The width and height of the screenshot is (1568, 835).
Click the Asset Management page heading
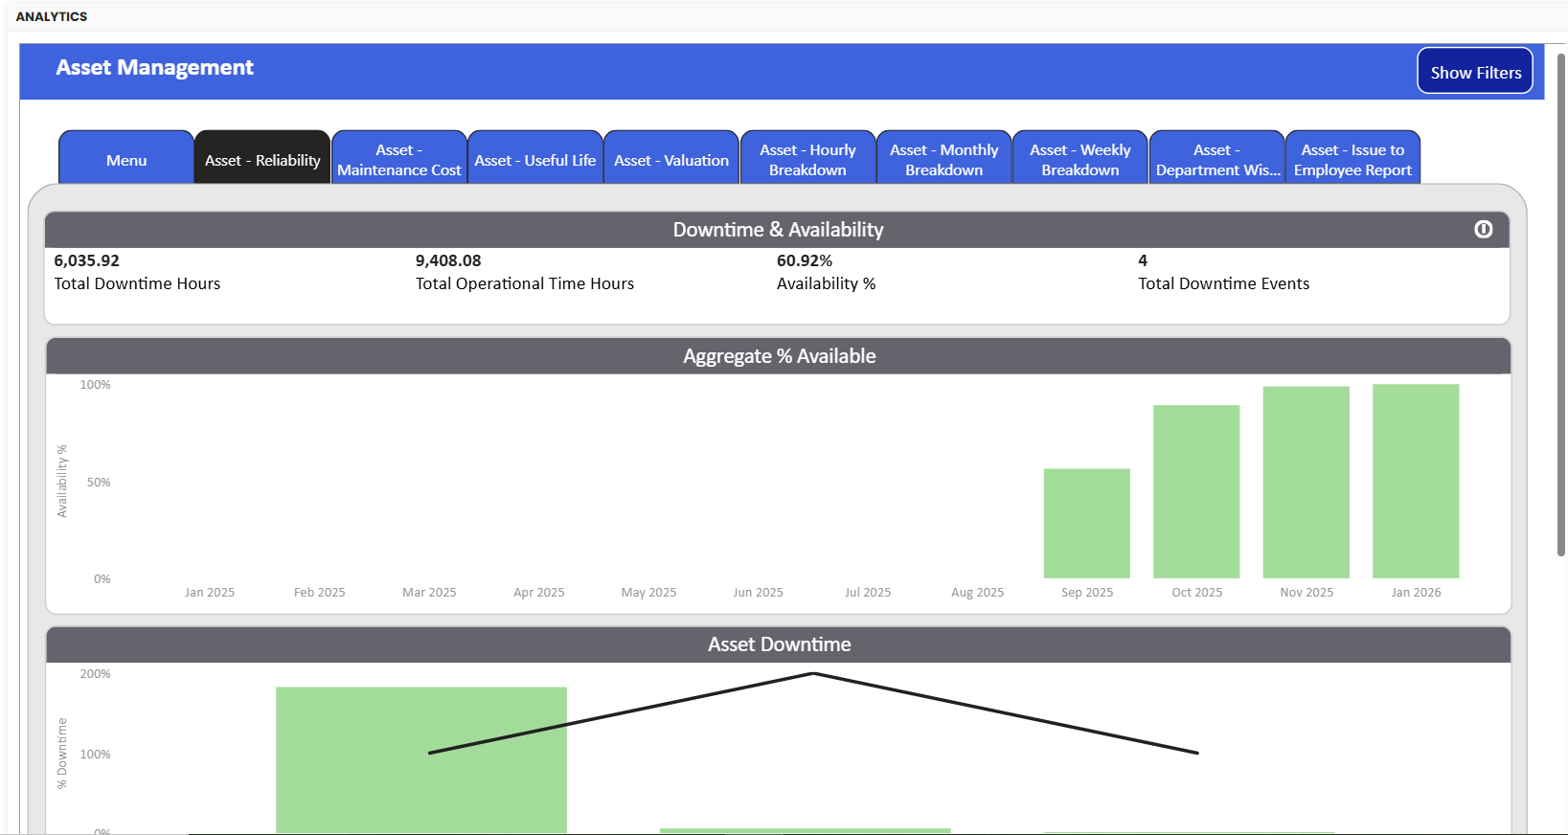coord(154,67)
